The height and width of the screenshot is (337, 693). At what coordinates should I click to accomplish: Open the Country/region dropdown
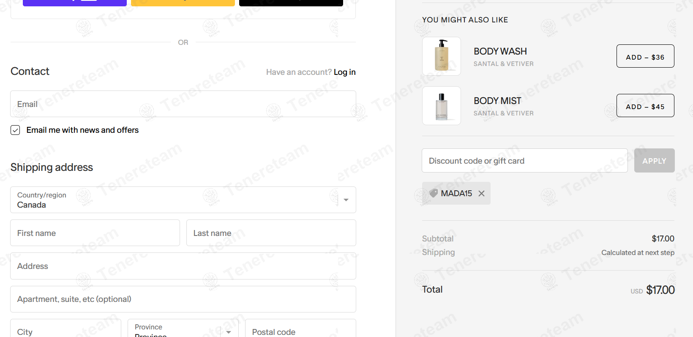pos(183,200)
